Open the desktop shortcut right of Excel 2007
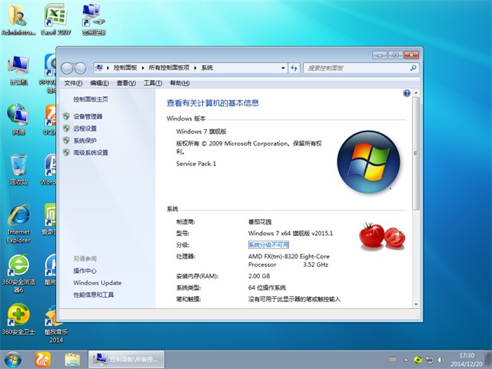The width and height of the screenshot is (492, 369). pyautogui.click(x=94, y=19)
